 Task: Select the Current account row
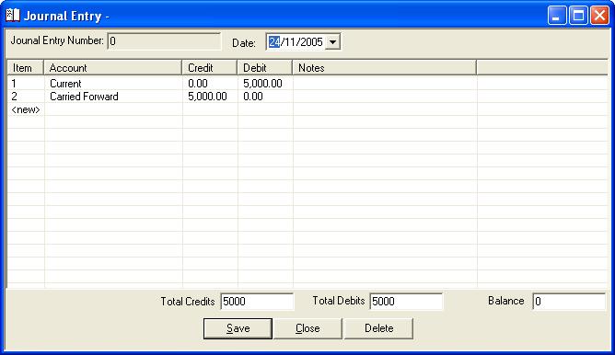coord(307,84)
